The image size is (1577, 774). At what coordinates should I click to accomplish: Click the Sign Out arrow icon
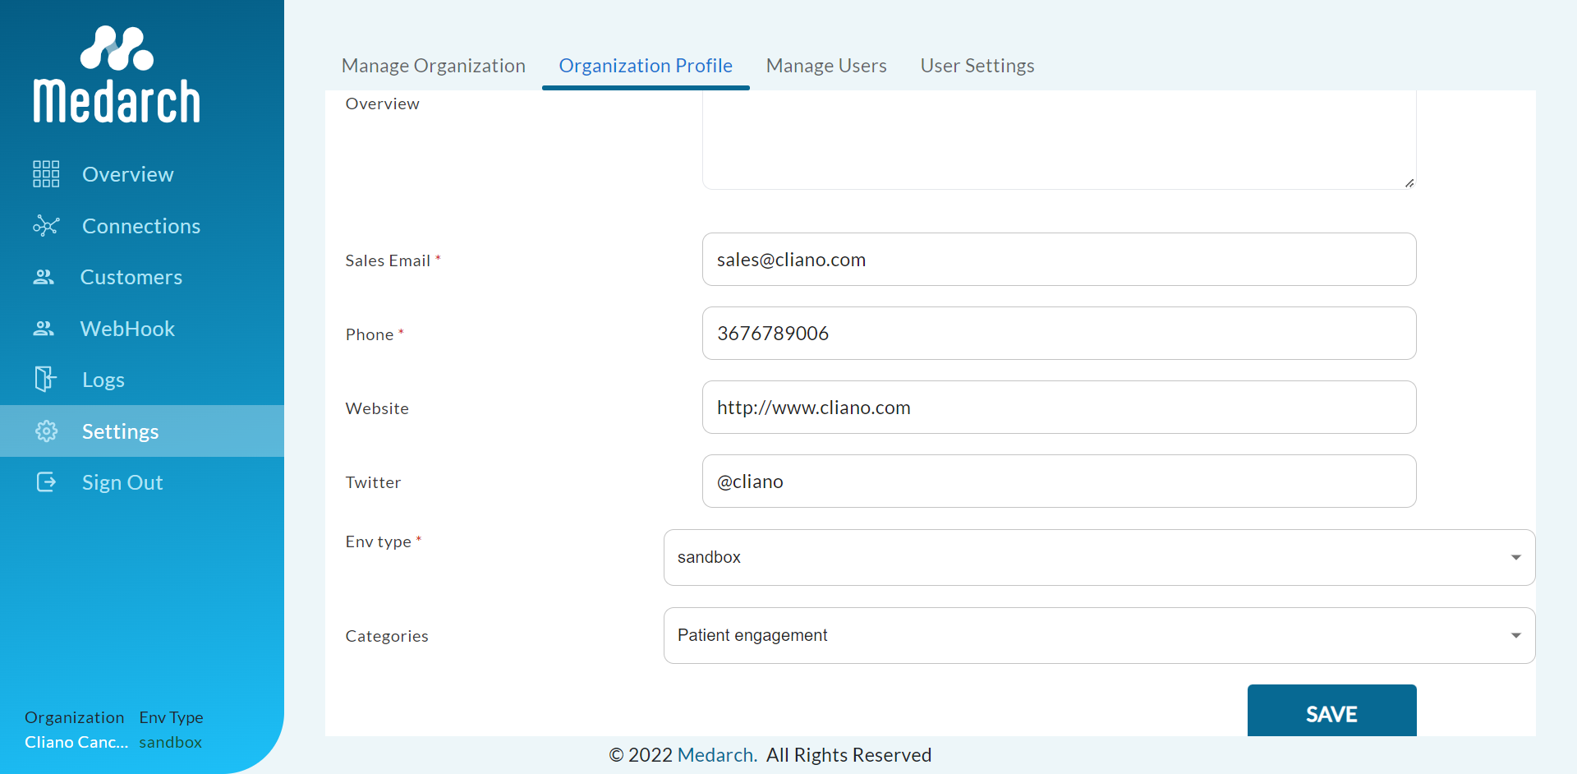coord(47,481)
